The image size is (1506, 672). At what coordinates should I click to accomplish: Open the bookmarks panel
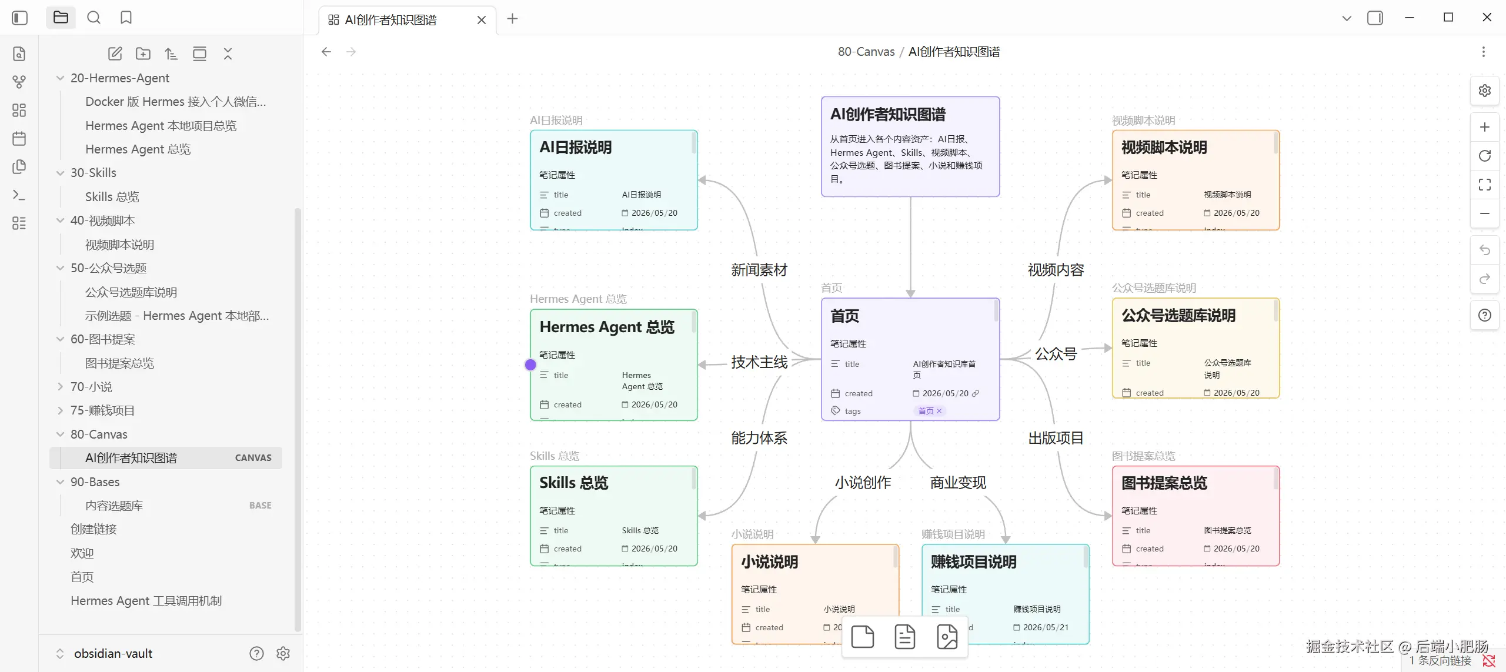(x=126, y=18)
